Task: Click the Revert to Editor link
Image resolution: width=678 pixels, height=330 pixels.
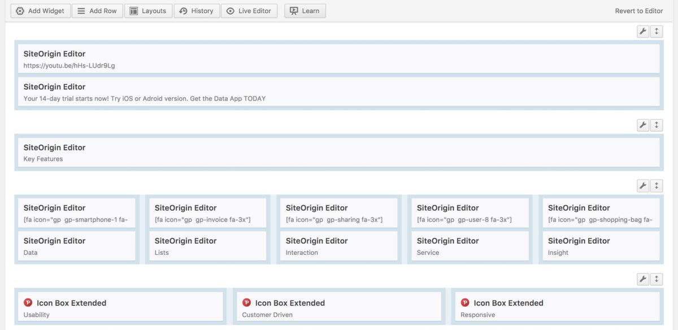Action: [x=639, y=10]
